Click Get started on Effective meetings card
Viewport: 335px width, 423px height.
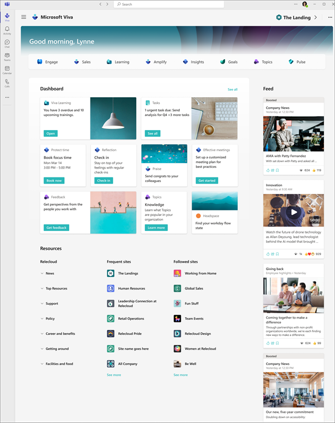click(207, 180)
